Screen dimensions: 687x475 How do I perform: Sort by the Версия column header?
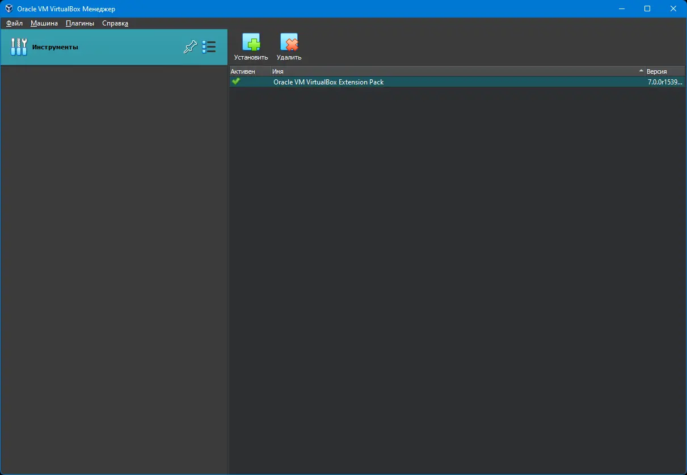[665, 71]
